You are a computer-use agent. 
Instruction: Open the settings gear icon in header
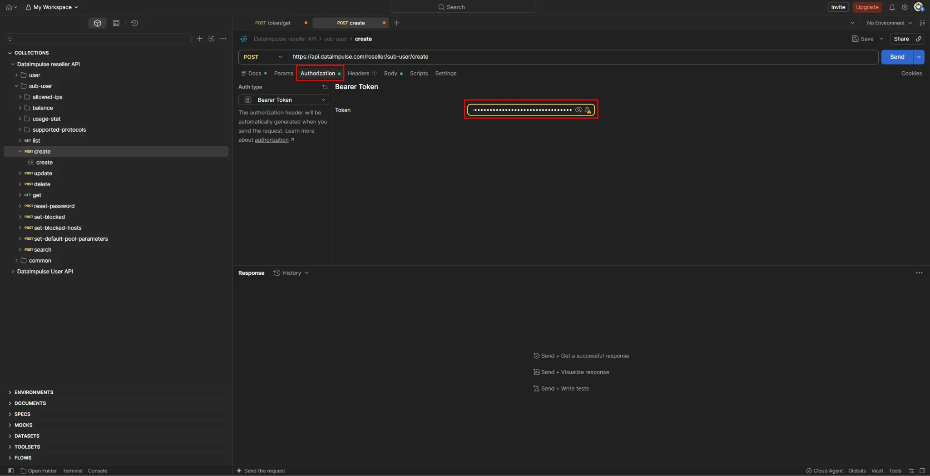click(905, 7)
